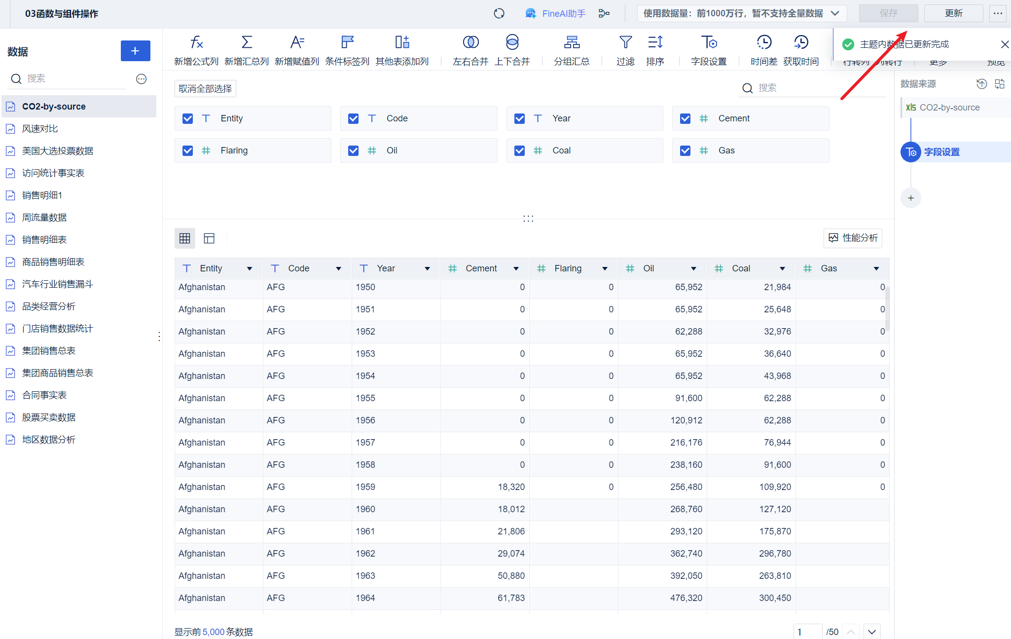Click the 时间差 time difference icon
Screen dimensions: 1011x639
[764, 42]
